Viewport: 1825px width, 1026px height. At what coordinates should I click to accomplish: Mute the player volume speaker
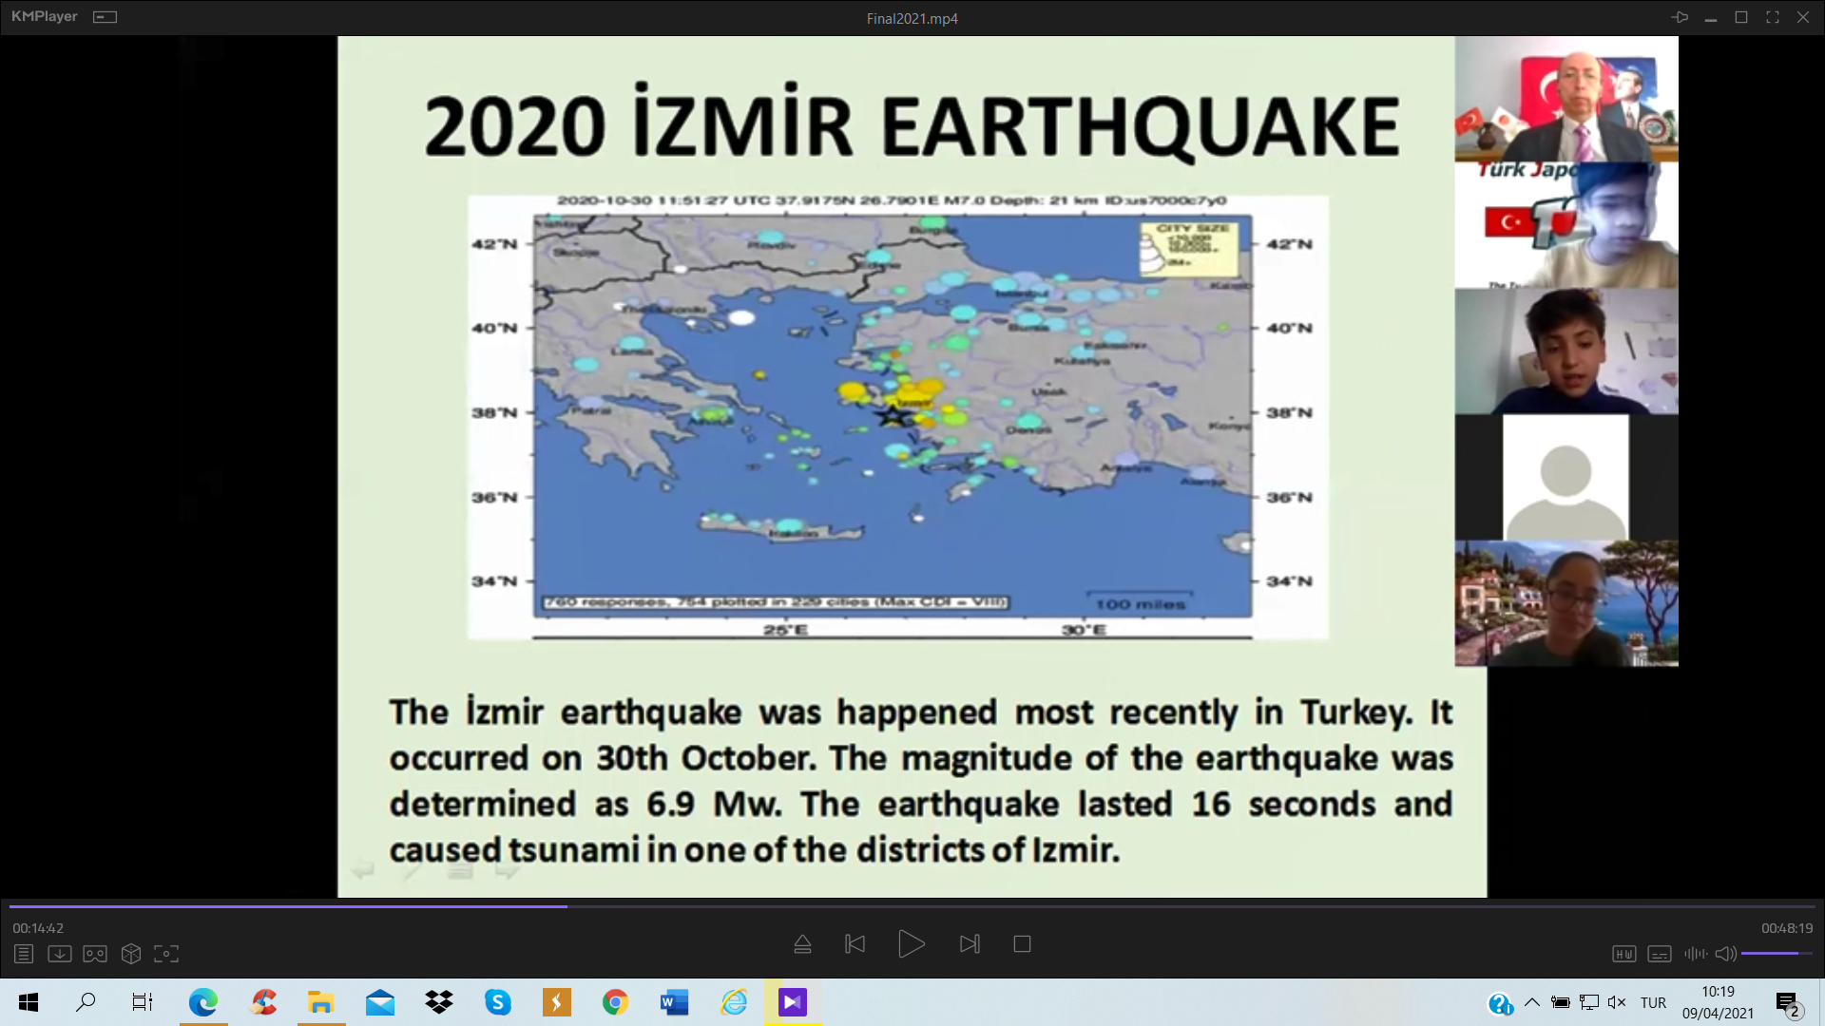(1725, 954)
